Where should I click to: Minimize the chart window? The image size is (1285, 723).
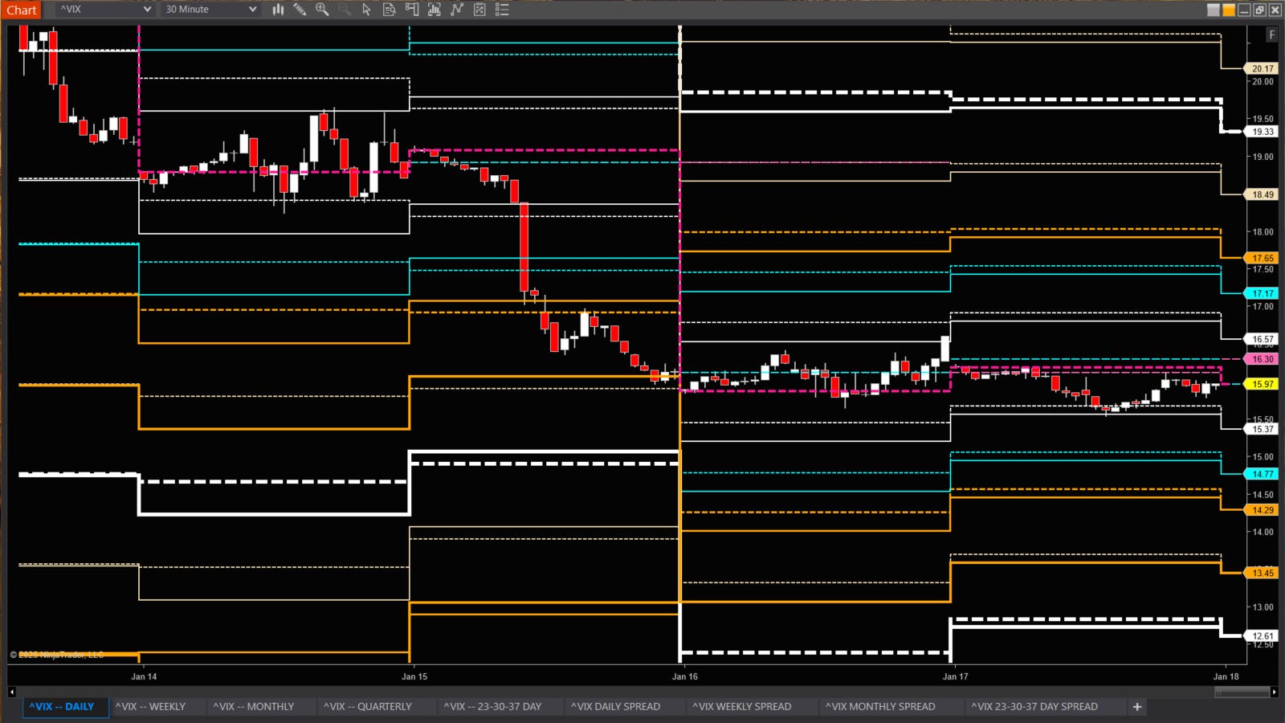pyautogui.click(x=1244, y=10)
